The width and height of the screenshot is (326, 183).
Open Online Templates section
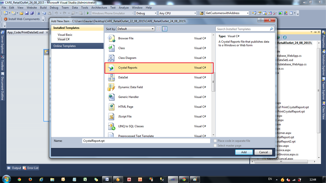tap(77, 46)
